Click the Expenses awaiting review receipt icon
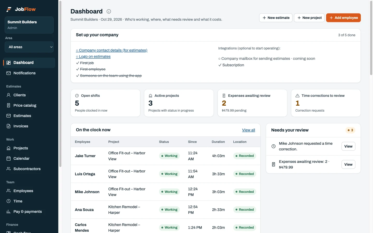Image resolution: width=373 pixels, height=233 pixels. click(224, 96)
